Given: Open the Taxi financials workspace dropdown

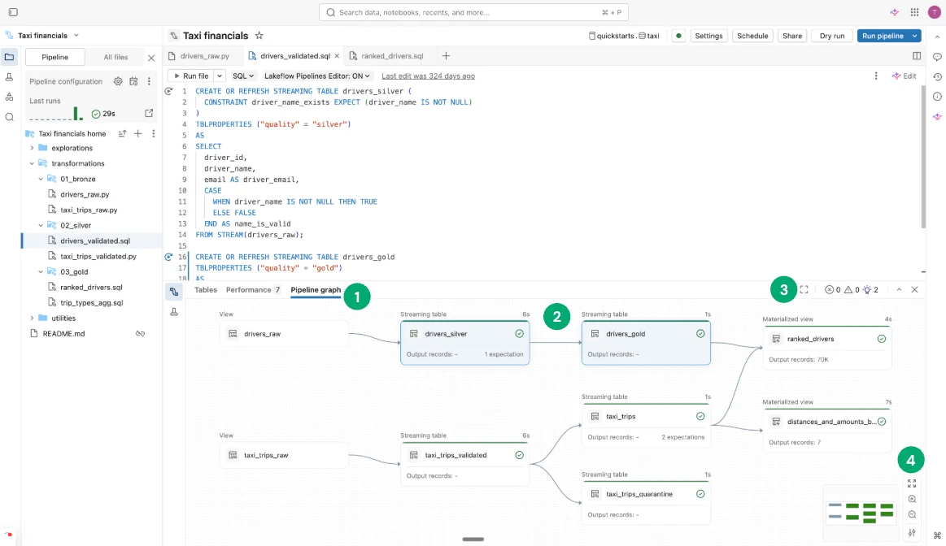Looking at the screenshot, I should point(76,36).
